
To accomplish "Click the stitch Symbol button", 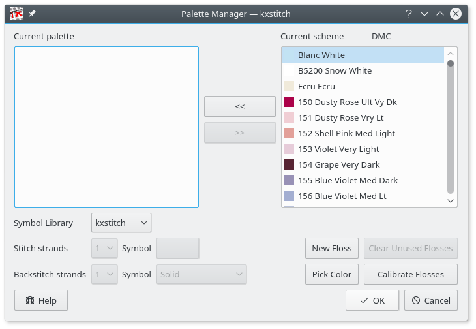I will (x=178, y=248).
